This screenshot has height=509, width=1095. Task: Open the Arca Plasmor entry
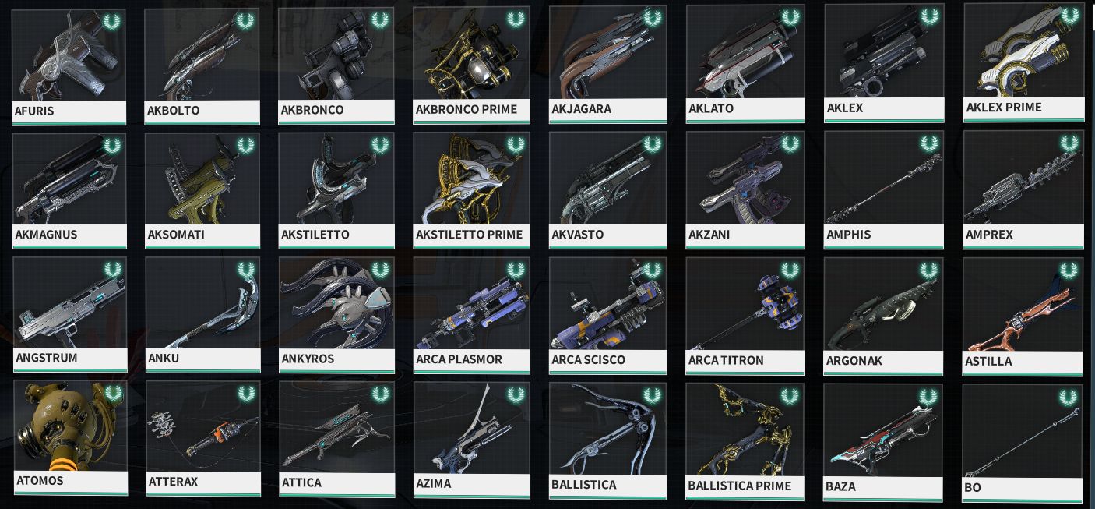tap(471, 316)
